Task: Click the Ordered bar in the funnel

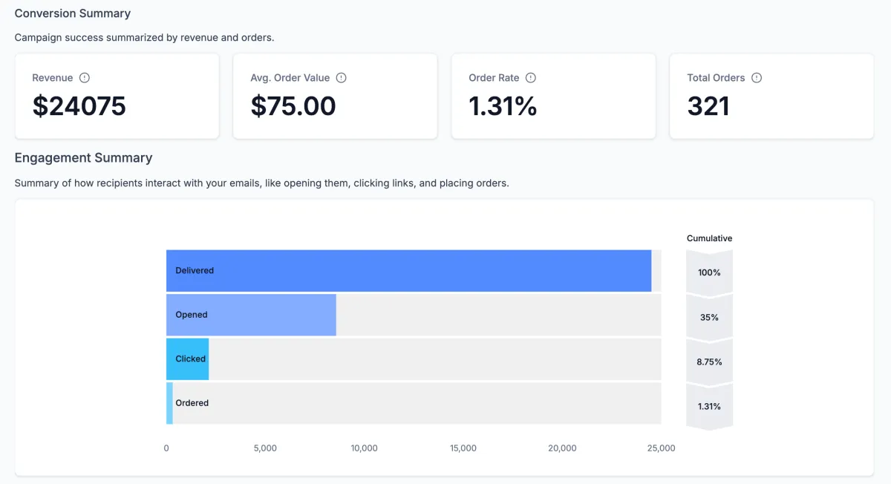Action: click(169, 403)
